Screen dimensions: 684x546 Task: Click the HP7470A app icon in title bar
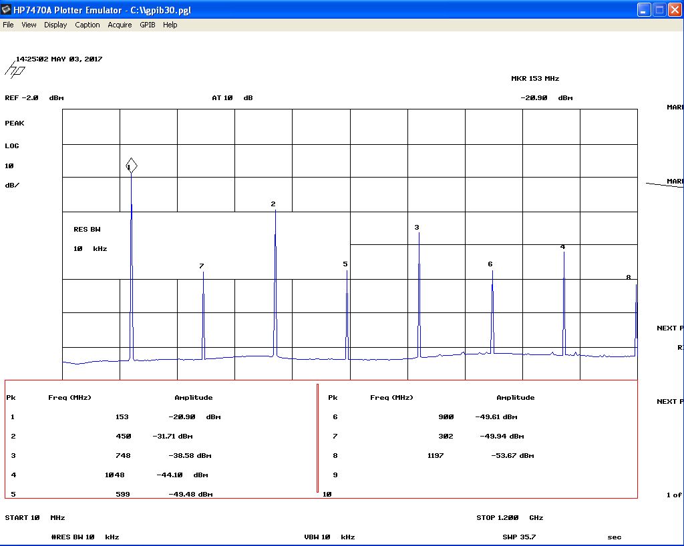tap(7, 10)
